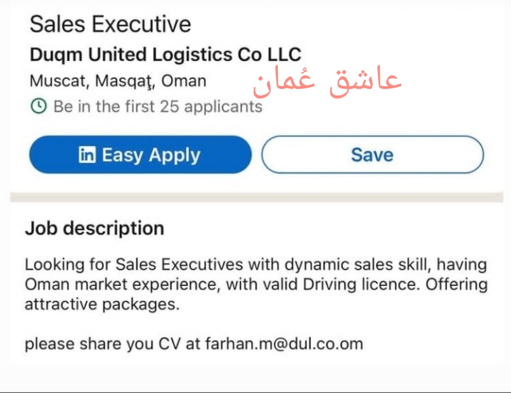Image resolution: width=511 pixels, height=393 pixels.
Task: Open the Sales Executive job title
Action: coord(110,24)
